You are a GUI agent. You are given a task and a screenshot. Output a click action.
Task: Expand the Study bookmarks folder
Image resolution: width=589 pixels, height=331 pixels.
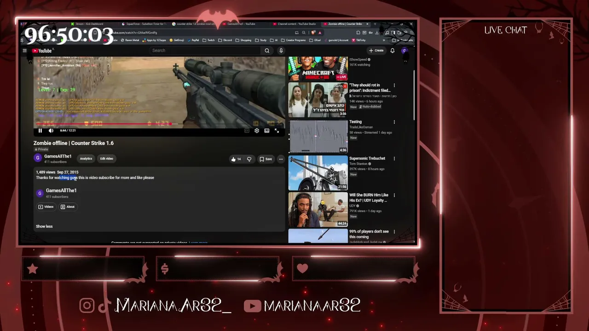pyautogui.click(x=261, y=40)
